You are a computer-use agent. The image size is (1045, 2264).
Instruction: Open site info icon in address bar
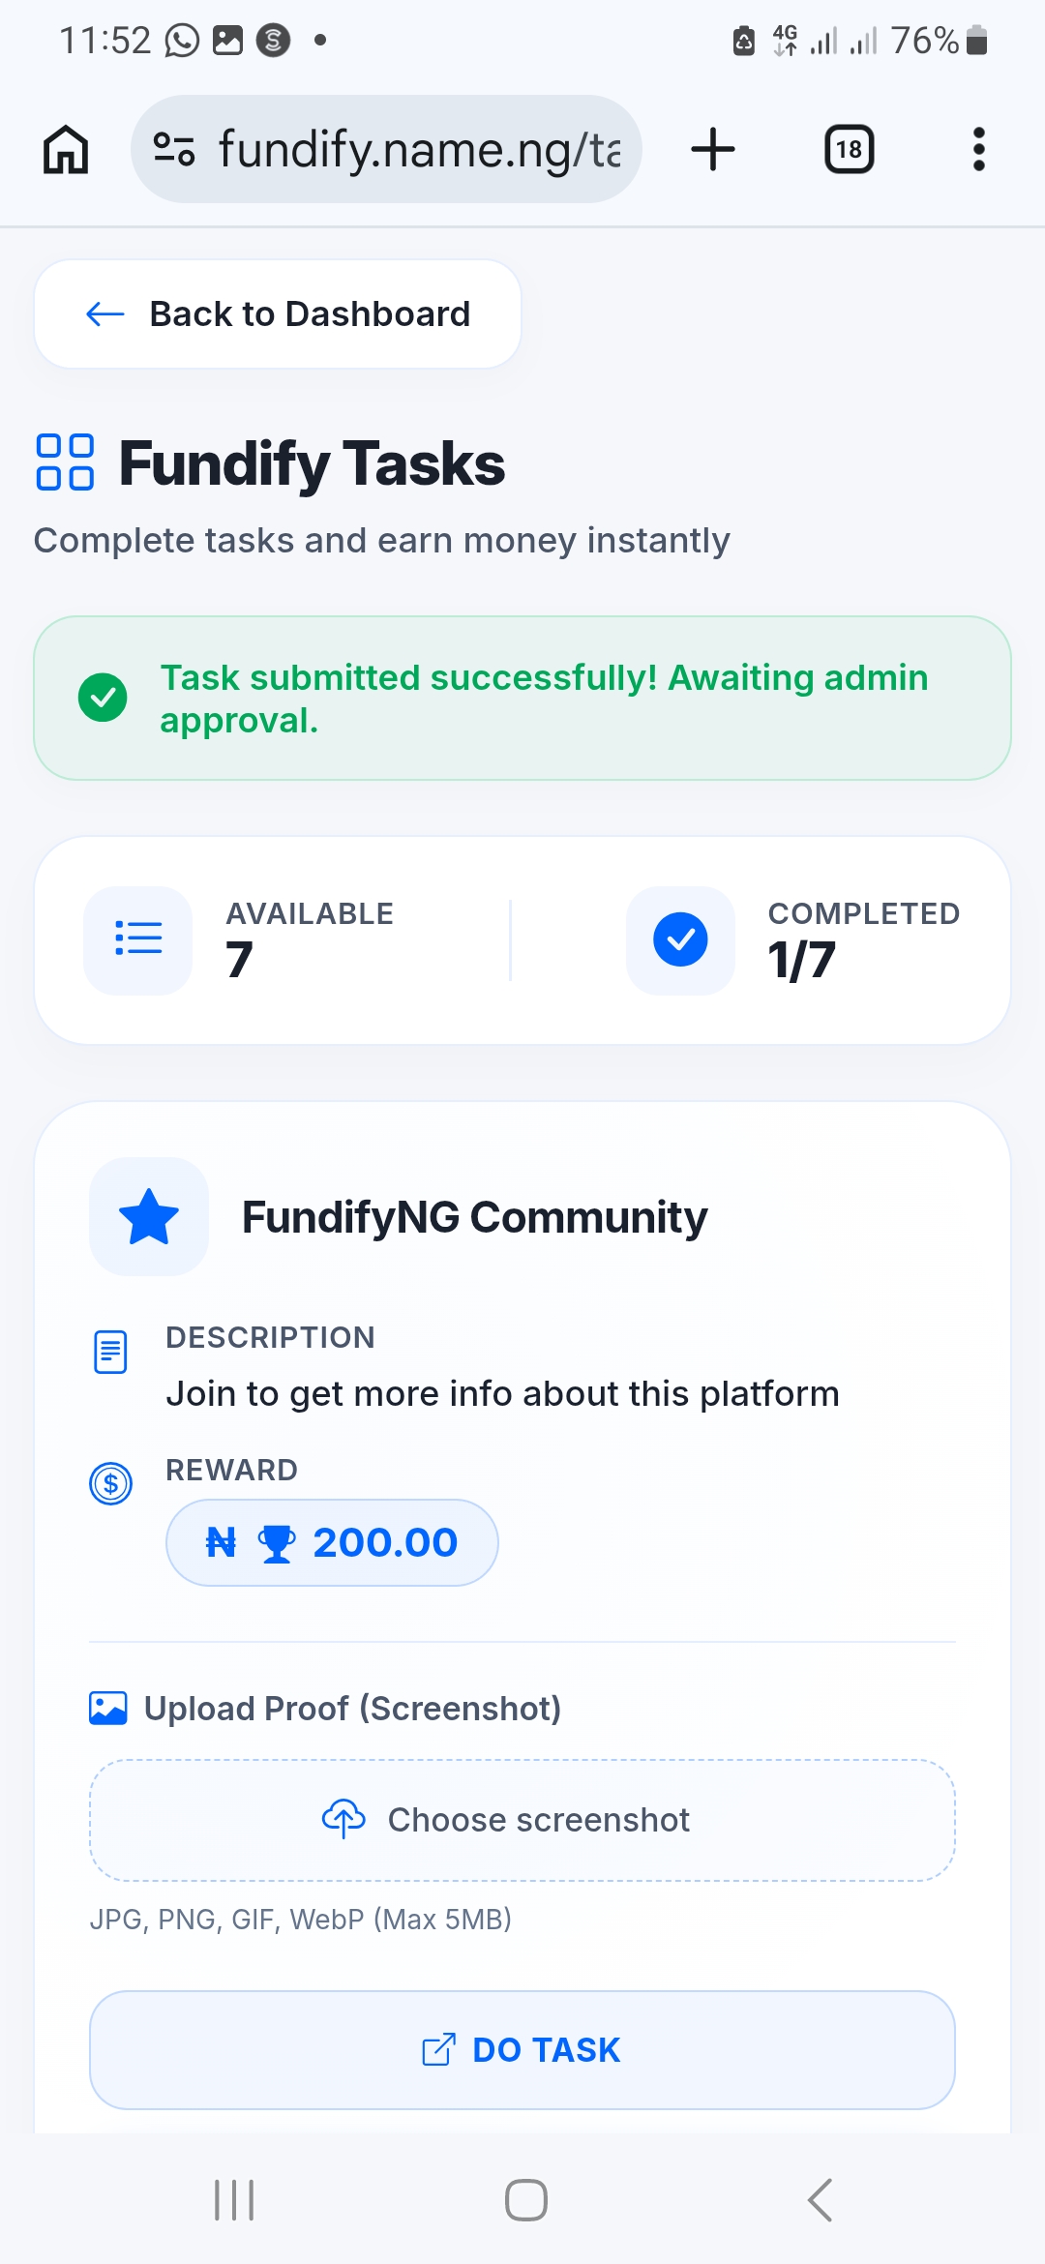click(x=174, y=149)
